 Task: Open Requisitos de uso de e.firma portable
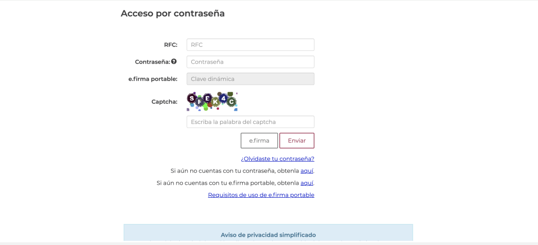[261, 195]
